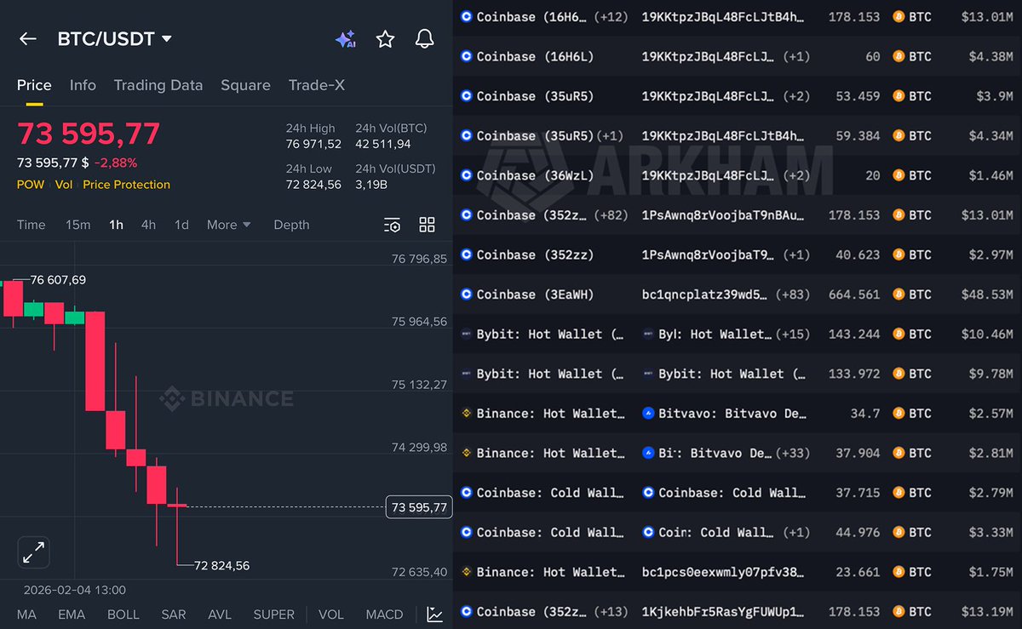The height and width of the screenshot is (629, 1022).
Task: Click Coinbase recipient icon in 37.715 row
Action: point(648,493)
